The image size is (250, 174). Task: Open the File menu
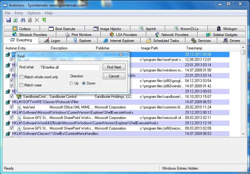[x=7, y=13]
